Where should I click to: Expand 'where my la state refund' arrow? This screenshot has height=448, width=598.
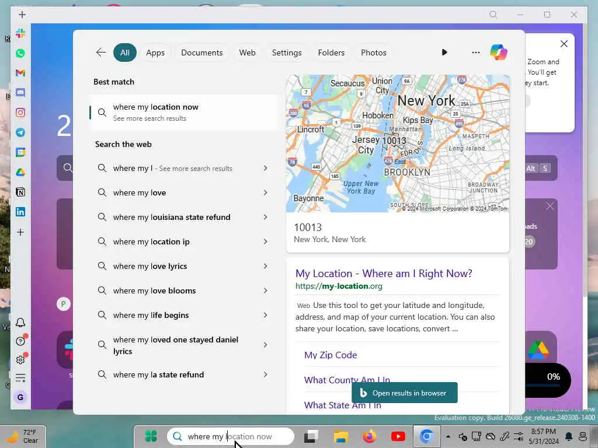click(x=266, y=374)
